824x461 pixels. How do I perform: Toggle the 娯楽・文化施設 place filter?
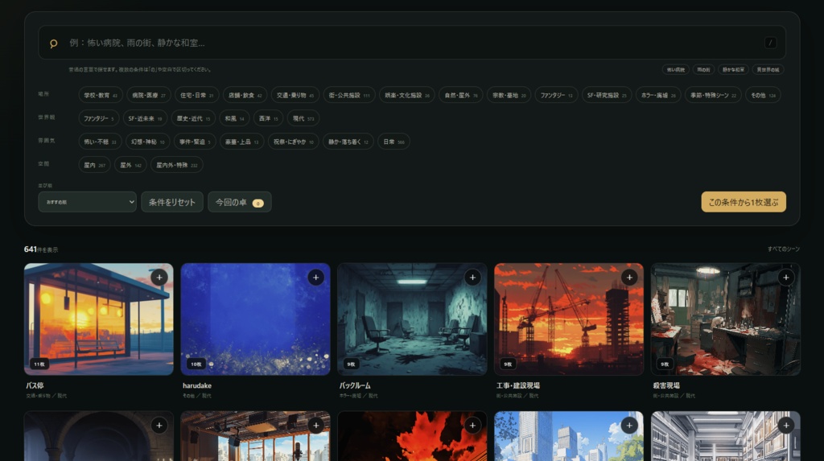406,95
